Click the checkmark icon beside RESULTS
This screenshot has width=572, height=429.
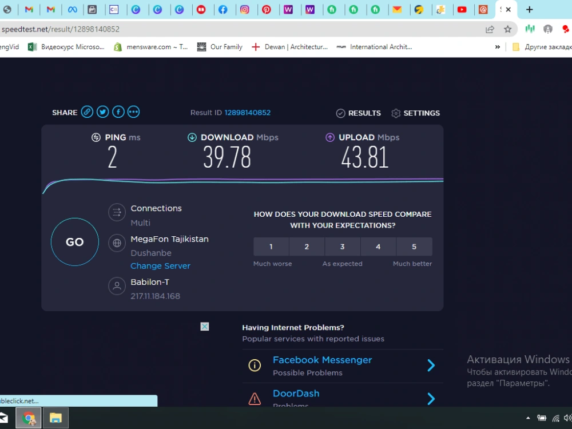(x=340, y=113)
